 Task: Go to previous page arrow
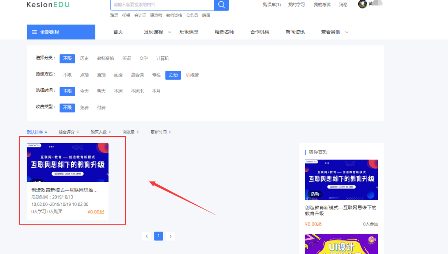[x=147, y=236]
